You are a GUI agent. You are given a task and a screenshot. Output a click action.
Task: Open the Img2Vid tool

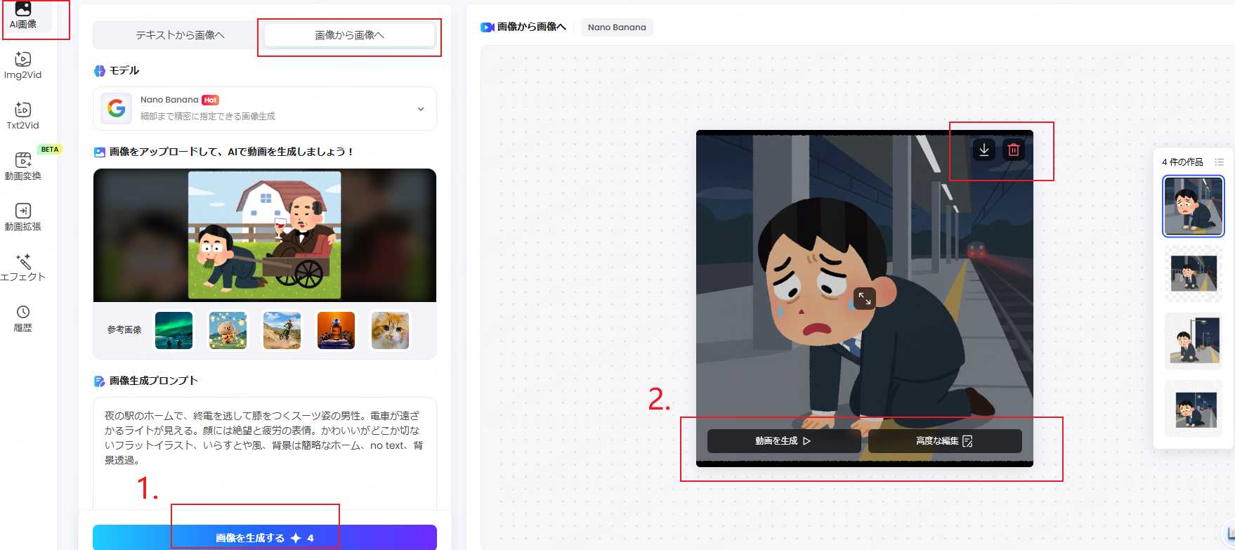(x=22, y=66)
